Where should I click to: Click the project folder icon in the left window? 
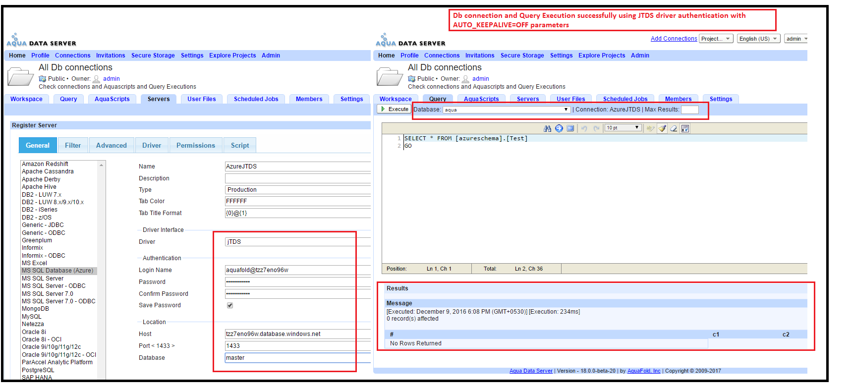(x=21, y=78)
